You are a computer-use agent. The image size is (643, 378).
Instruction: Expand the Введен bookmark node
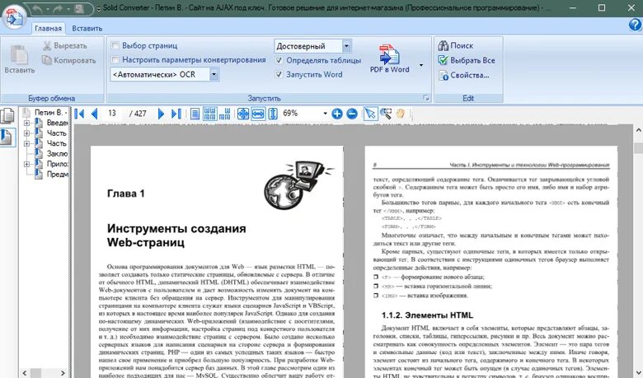pyautogui.click(x=26, y=123)
